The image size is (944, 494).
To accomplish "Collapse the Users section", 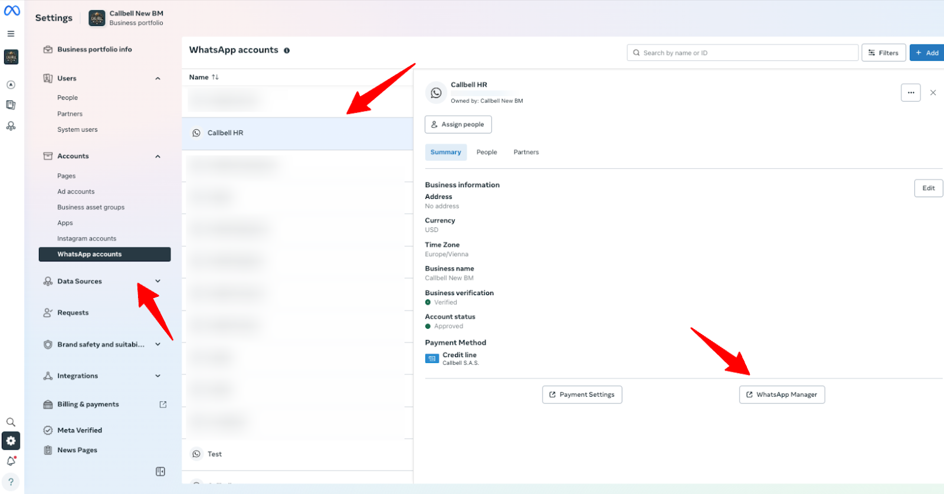I will 158,78.
